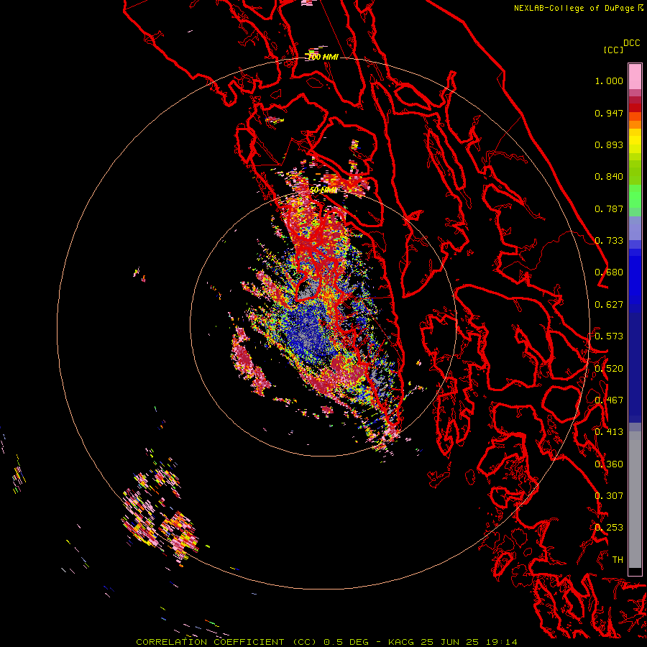The image size is (647, 647).
Task: Click the 0.733 color scale value
Action: tap(609, 241)
